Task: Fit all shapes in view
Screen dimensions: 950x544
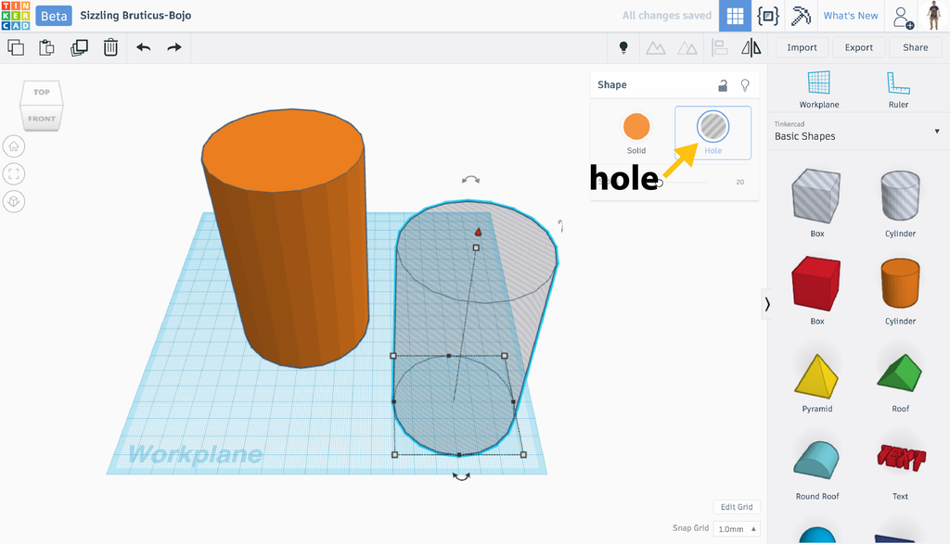Action: pos(14,174)
